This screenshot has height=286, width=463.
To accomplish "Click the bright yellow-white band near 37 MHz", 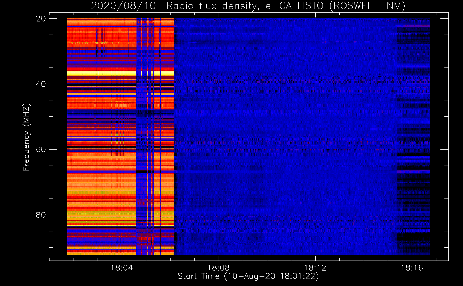I will (120, 73).
